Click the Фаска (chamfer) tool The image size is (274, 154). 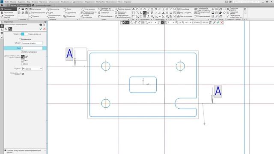[67, 9]
